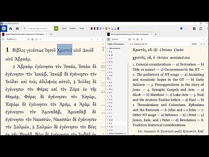This screenshot has width=209, height=157.
Task: Click the green GO button
Action: pos(56,28)
